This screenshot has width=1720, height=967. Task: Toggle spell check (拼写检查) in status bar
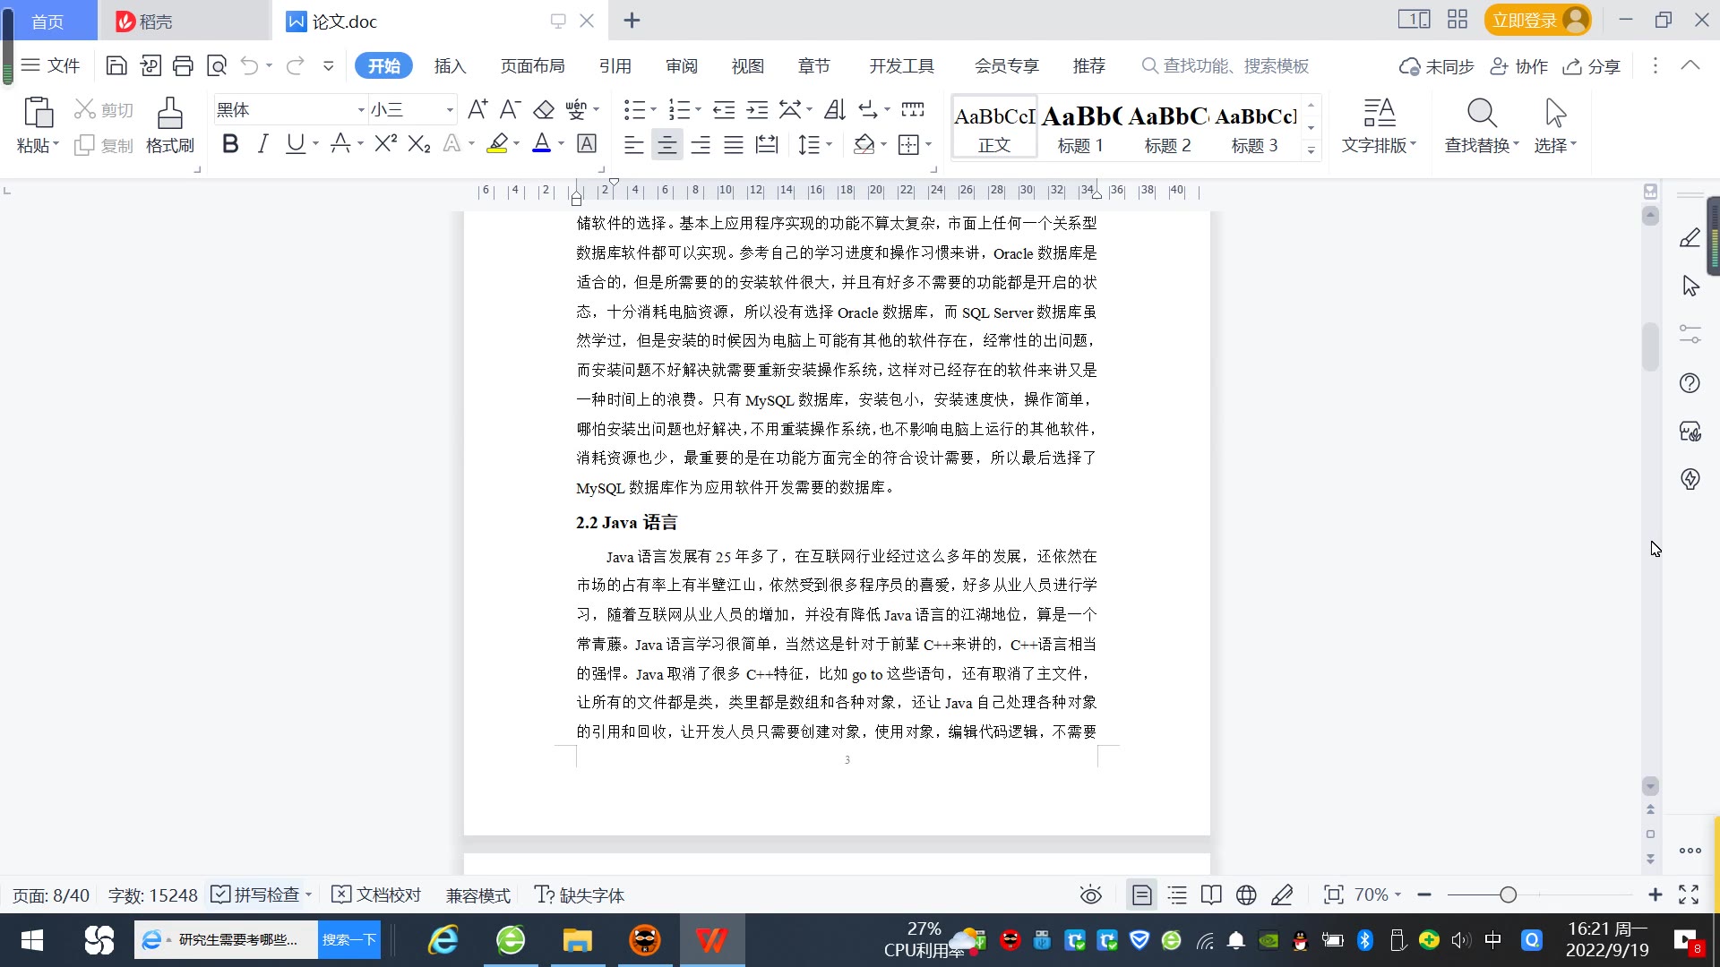coord(255,895)
